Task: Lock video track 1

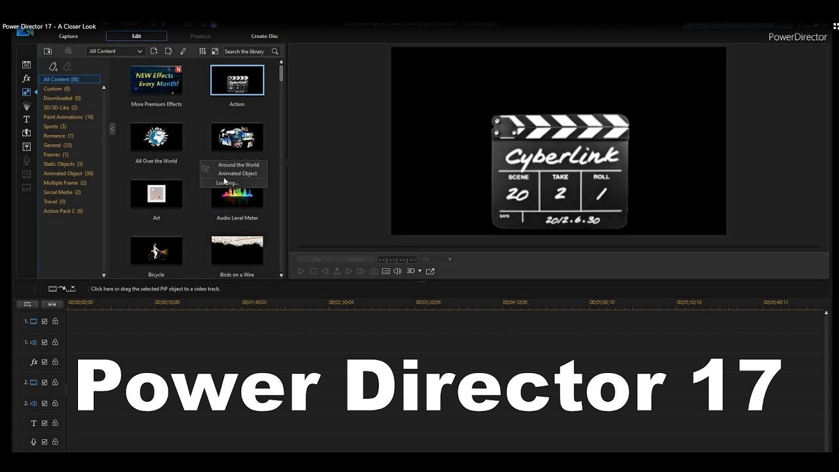Action: click(55, 321)
